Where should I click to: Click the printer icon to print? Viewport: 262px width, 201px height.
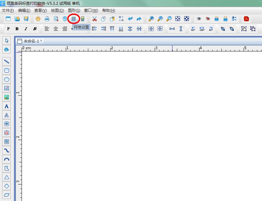pyautogui.click(x=47, y=19)
